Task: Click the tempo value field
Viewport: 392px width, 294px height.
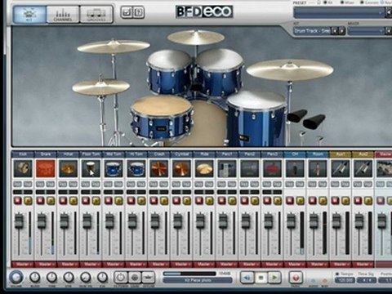Action: [x=345, y=280]
